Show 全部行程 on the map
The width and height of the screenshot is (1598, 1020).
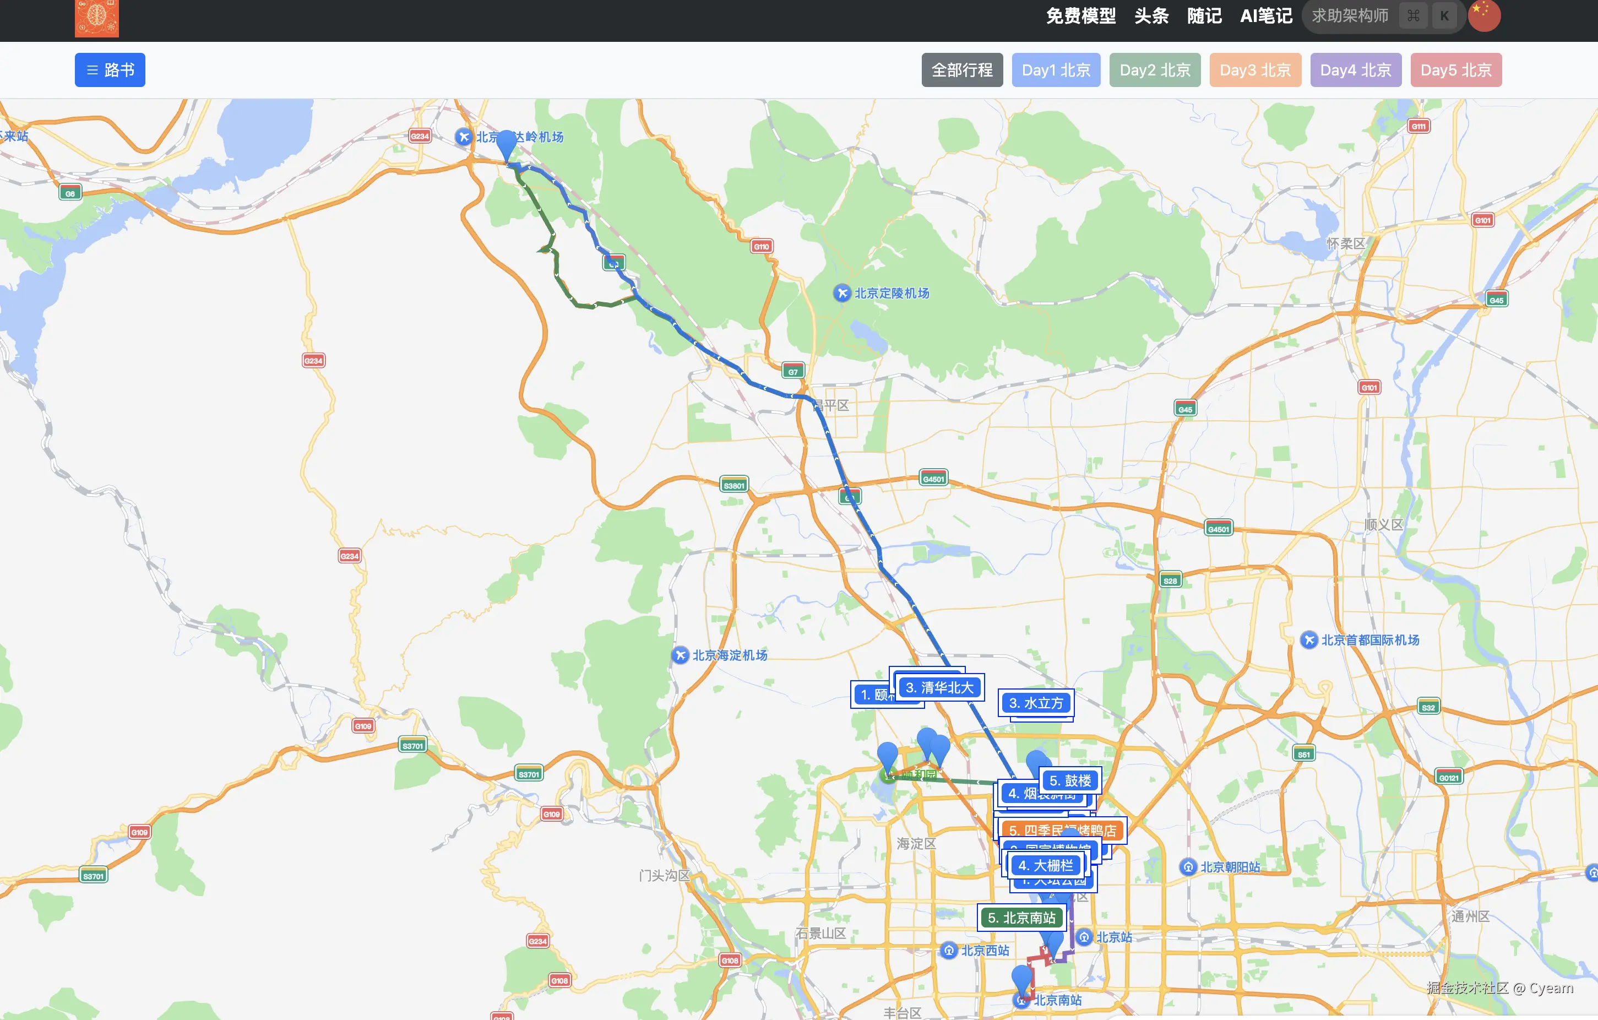[x=961, y=70]
